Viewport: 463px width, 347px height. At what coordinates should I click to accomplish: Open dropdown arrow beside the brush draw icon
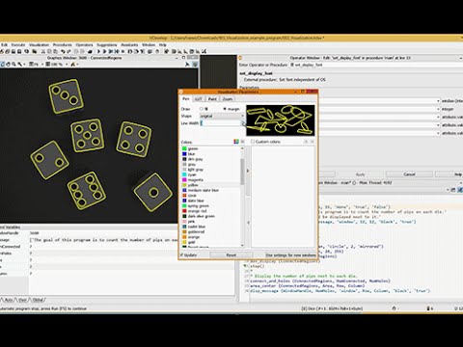[x=77, y=65]
